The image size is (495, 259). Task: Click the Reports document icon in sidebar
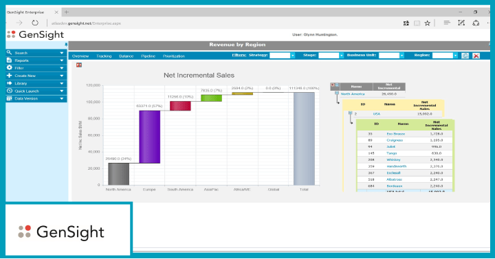click(10, 60)
